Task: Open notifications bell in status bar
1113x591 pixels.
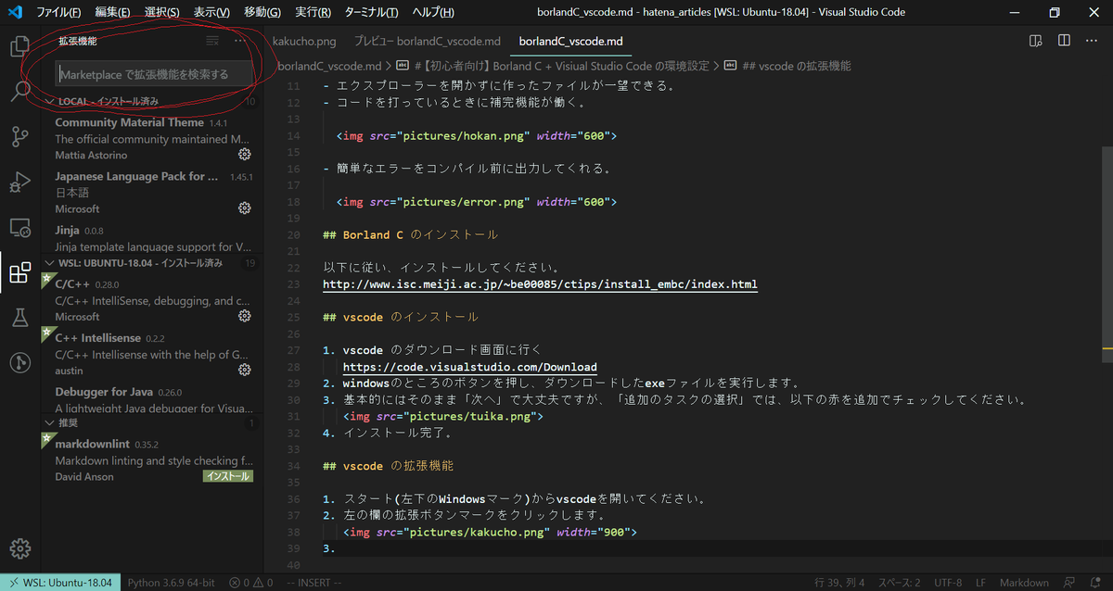Action: (1095, 583)
